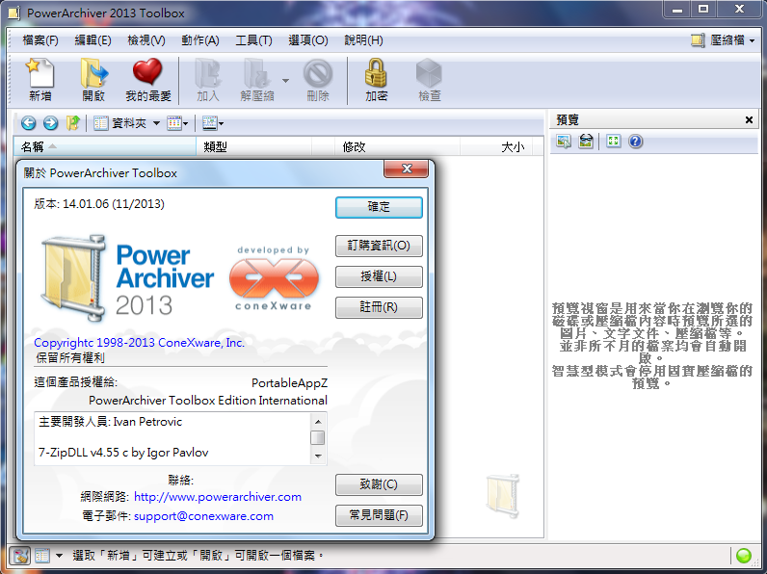This screenshot has height=574, width=767.
Task: Open the 說明(H) help menu
Action: coord(363,40)
